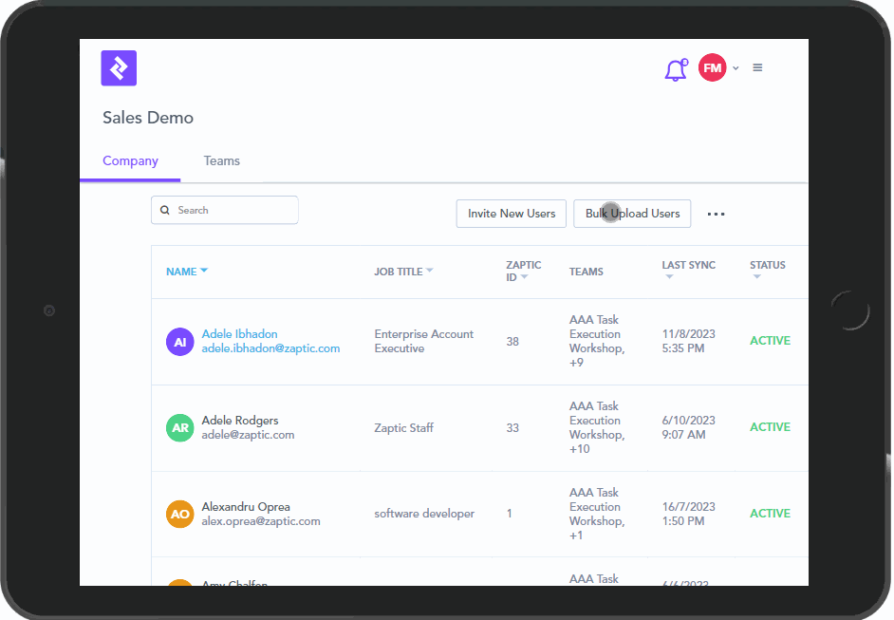Click Adele Ibhadon's AI avatar
The height and width of the screenshot is (620, 894).
click(179, 342)
